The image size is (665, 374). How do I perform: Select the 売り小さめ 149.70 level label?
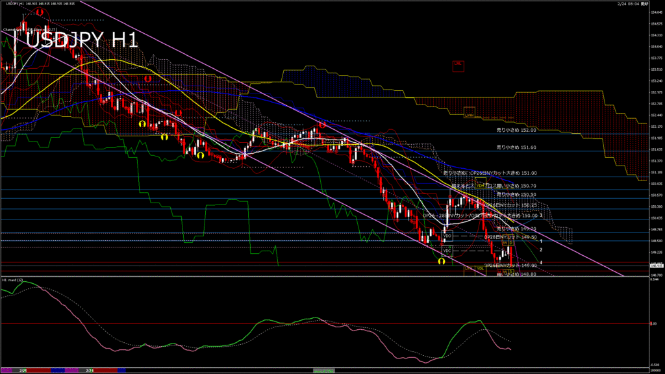[516, 229]
